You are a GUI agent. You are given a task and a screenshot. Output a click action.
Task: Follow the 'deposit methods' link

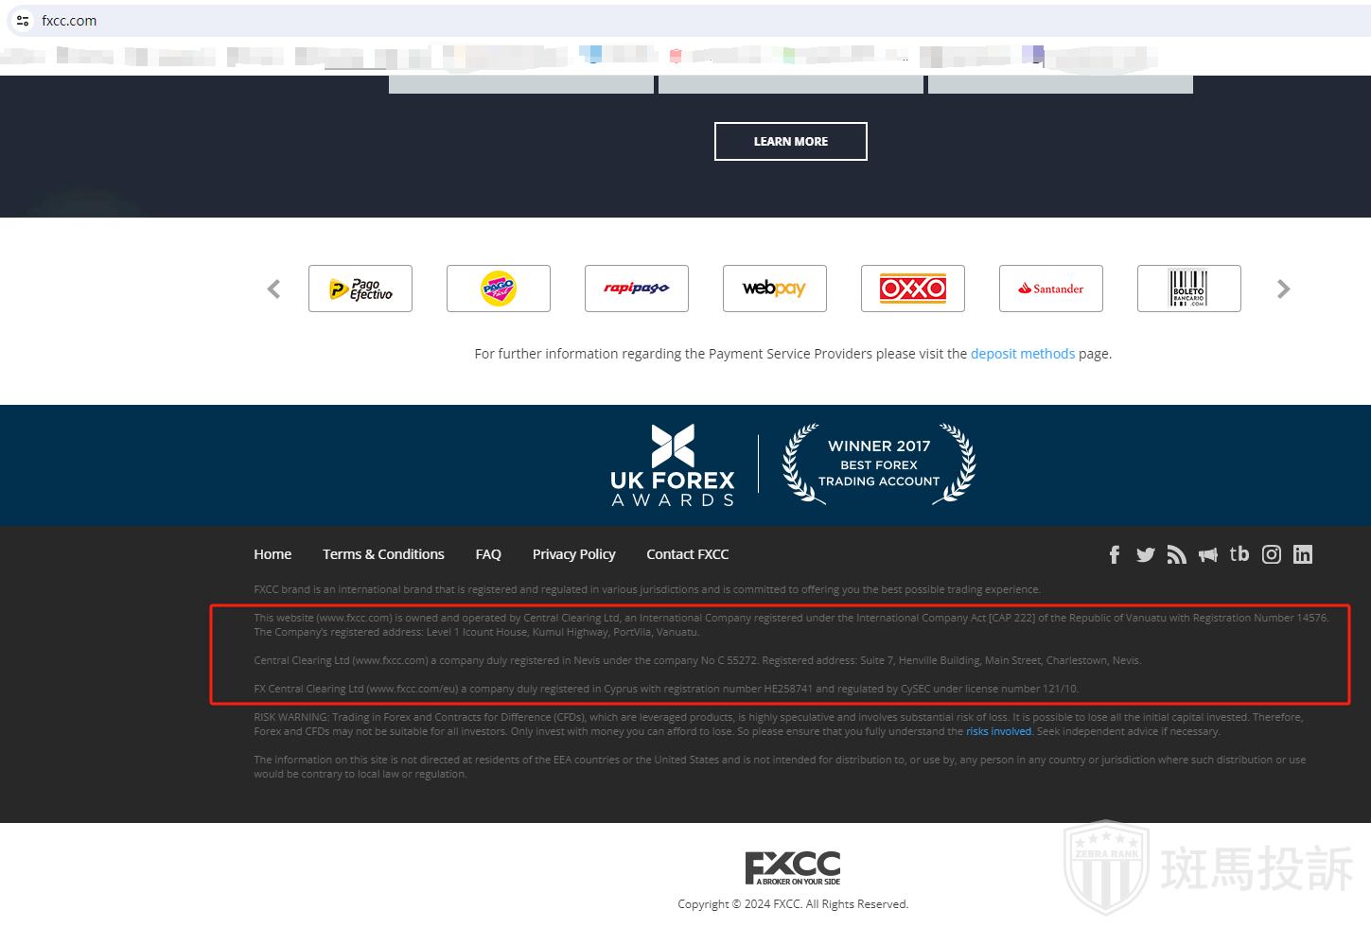point(1022,354)
